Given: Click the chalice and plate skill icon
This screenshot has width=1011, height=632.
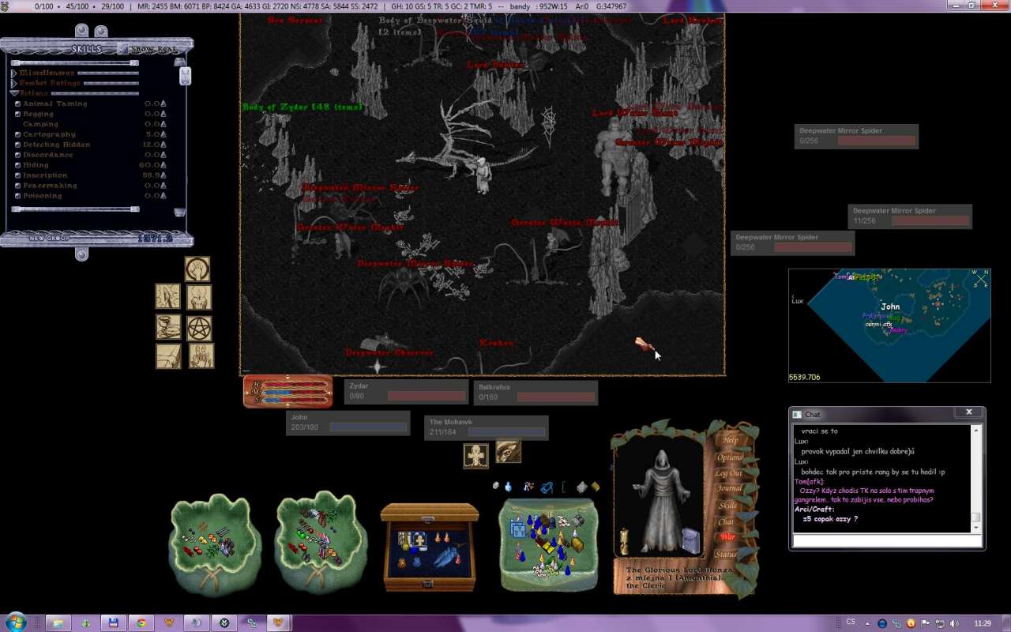Looking at the screenshot, I should (167, 328).
